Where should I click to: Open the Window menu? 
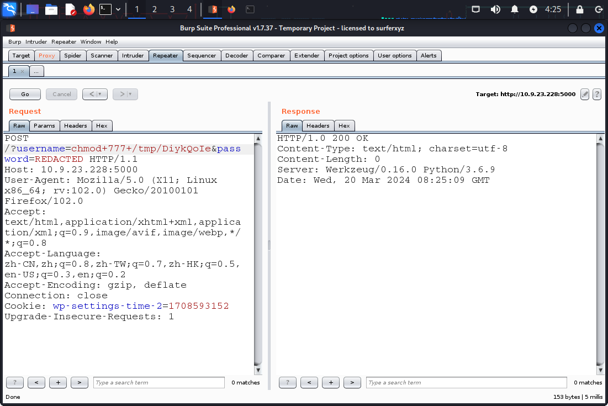[91, 41]
